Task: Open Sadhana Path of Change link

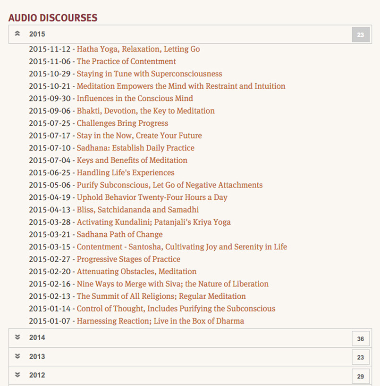Action: tap(119, 234)
